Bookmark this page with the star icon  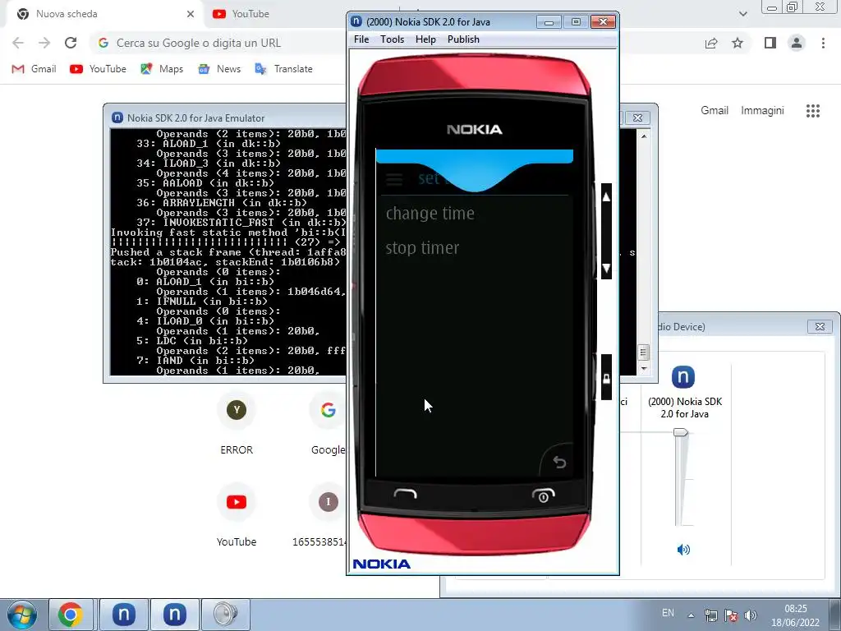point(738,43)
